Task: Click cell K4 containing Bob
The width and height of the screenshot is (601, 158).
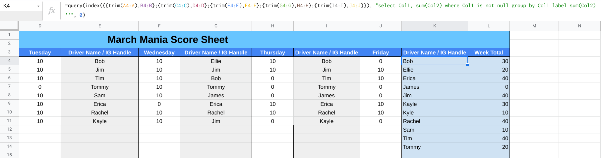Action: point(435,61)
